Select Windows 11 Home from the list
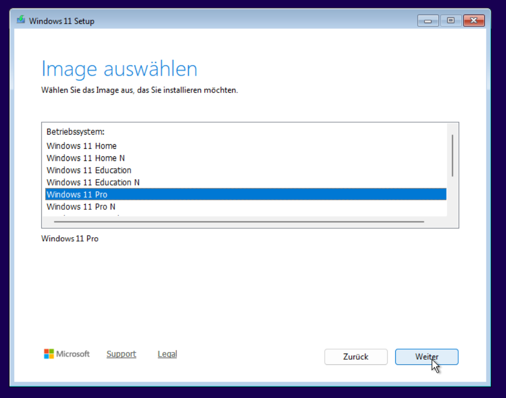The image size is (506, 398). coord(246,146)
